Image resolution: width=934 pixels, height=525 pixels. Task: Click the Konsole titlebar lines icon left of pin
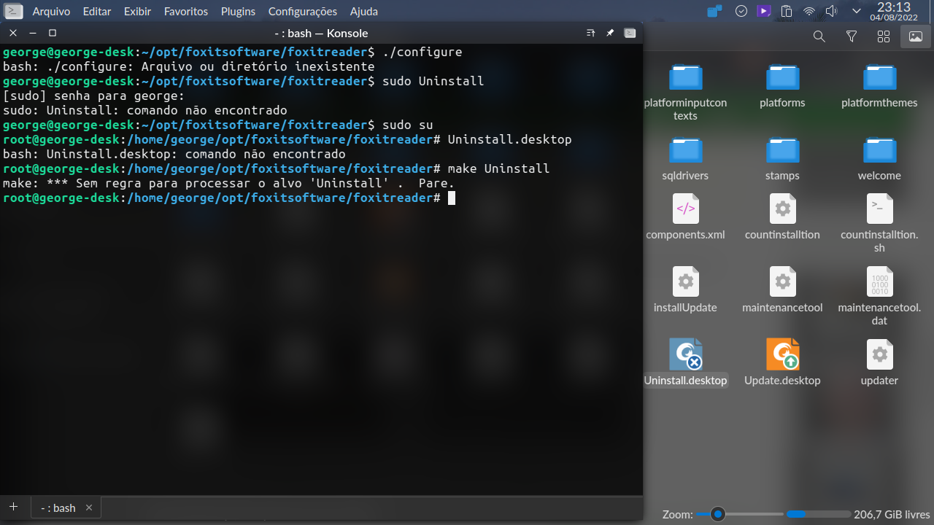pyautogui.click(x=591, y=33)
